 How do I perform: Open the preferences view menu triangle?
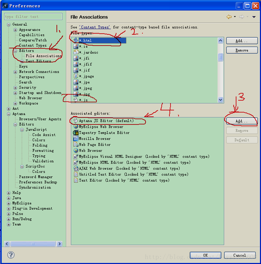tap(254, 17)
